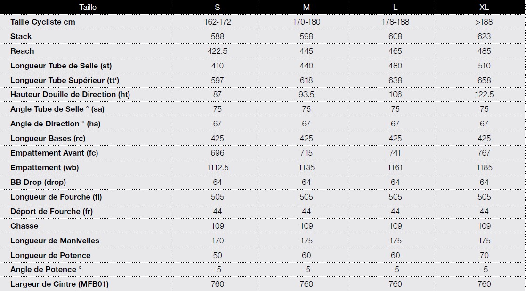Click the 1185 wheelbase value for XL
Image resolution: width=526 pixels, height=291 pixels.
coord(484,167)
